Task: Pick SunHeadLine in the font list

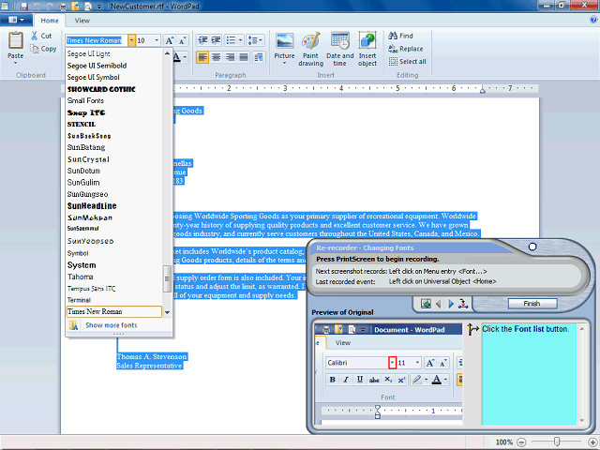Action: click(x=114, y=206)
